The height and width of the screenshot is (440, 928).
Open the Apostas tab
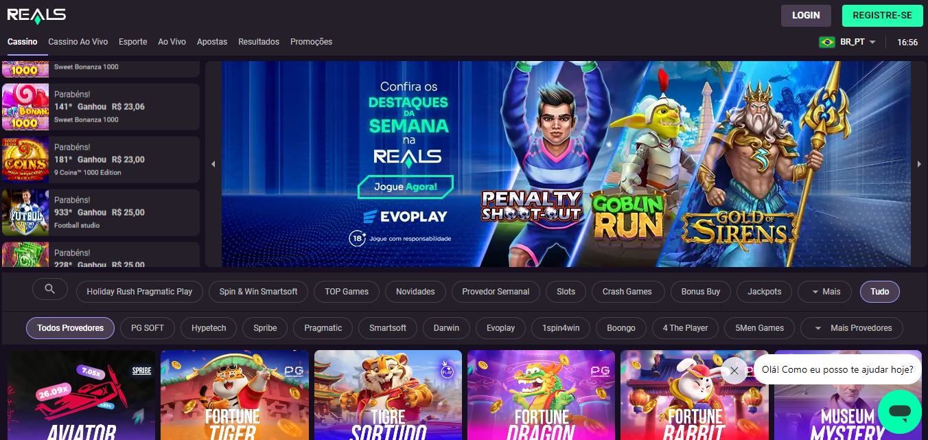[212, 42]
